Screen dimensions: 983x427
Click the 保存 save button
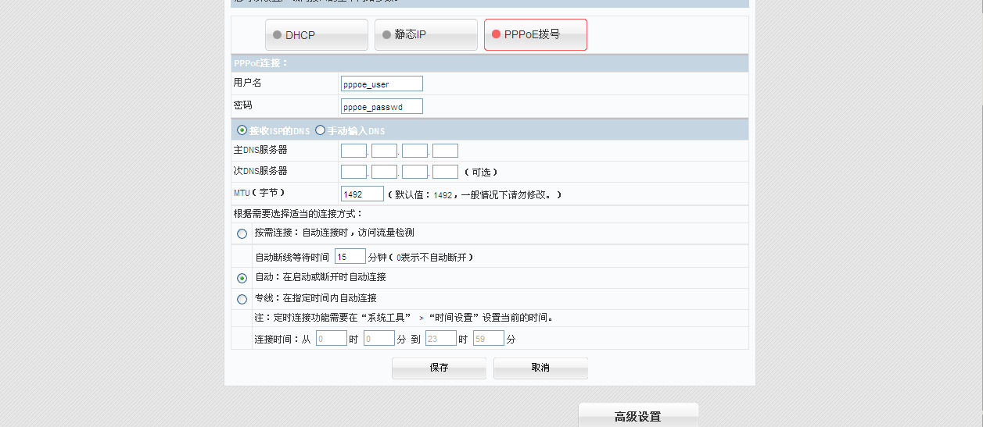[x=439, y=368]
